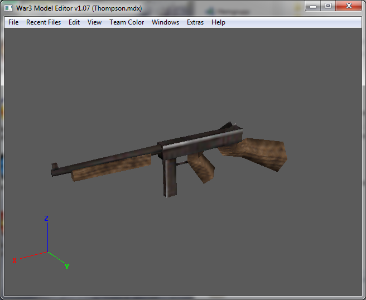
Task: Close the War3 Model Editor window
Action: pos(349,6)
